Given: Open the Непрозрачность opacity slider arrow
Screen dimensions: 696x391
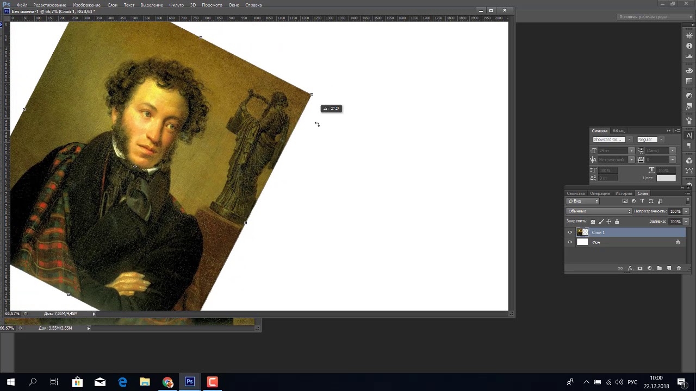Looking at the screenshot, I should coord(686,211).
